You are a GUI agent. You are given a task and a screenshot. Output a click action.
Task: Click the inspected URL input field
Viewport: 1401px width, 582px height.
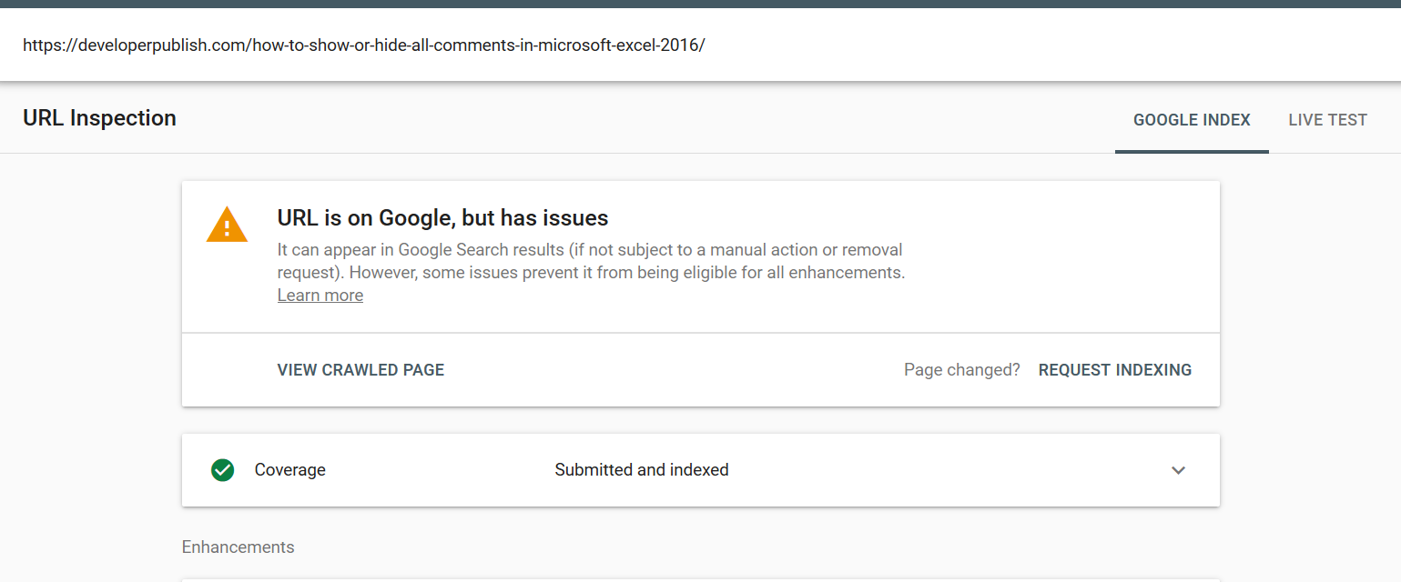[364, 44]
